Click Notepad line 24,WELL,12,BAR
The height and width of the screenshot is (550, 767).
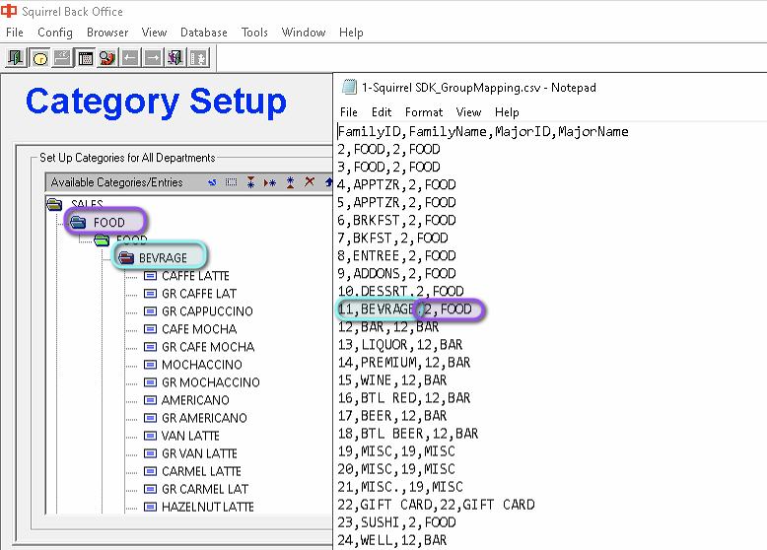click(392, 540)
